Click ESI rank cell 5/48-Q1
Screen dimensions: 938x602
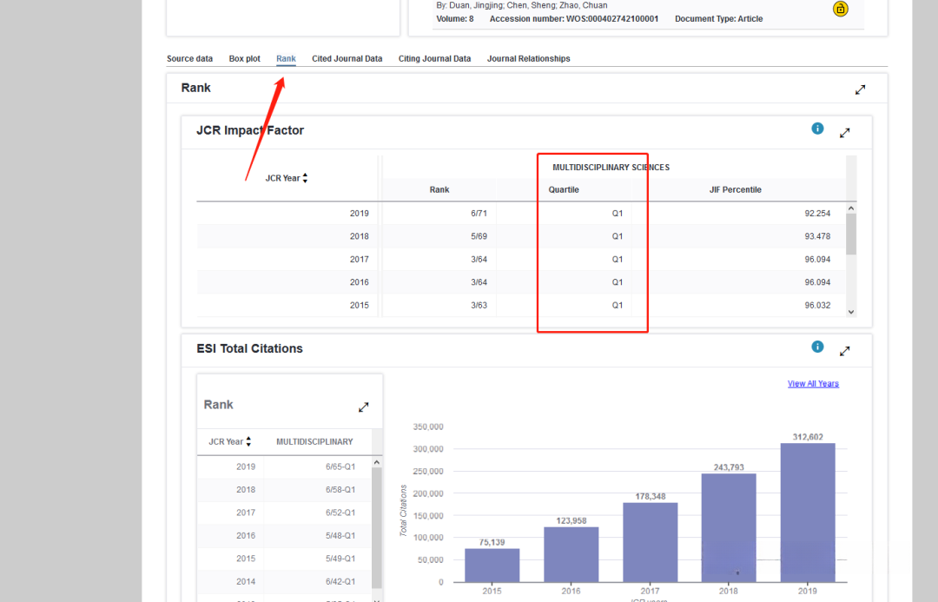[340, 536]
